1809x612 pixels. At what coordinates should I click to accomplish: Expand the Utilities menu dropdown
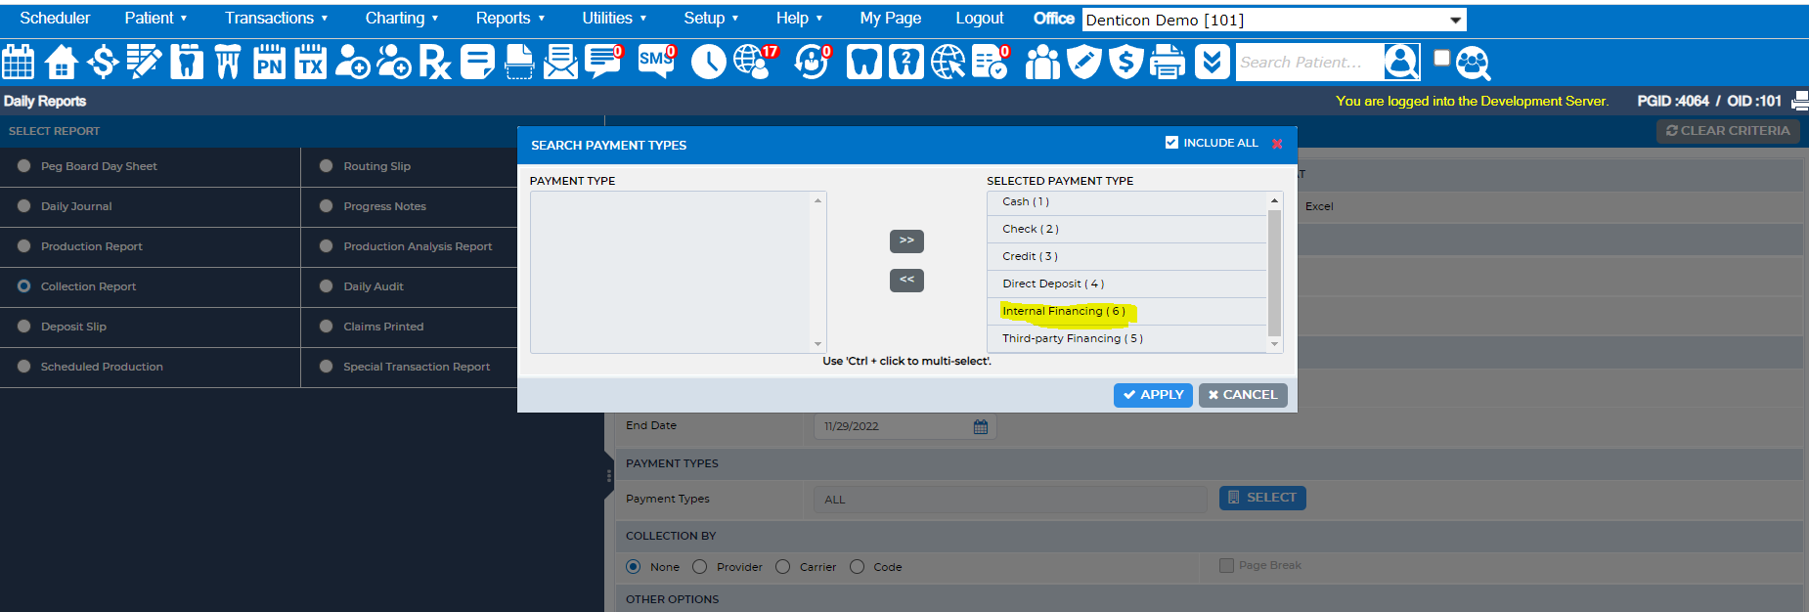pos(614,18)
